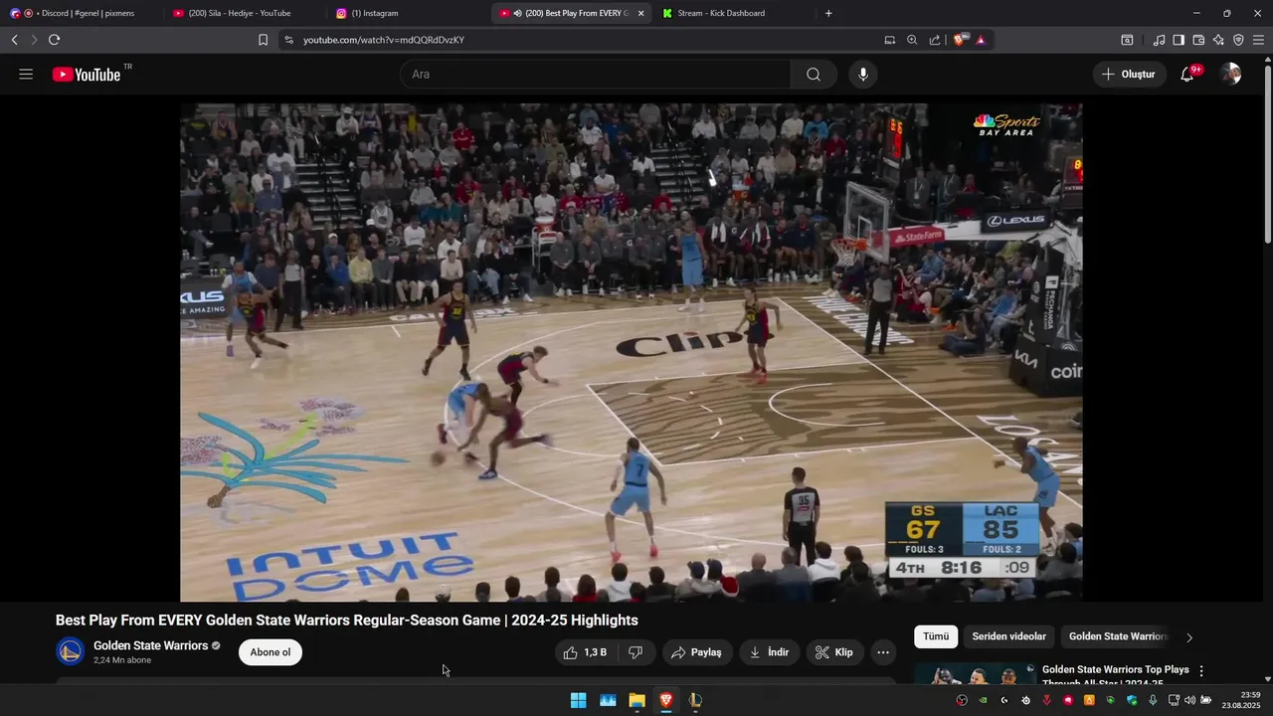Open the browser main menu
Viewport: 1273px width, 716px height.
click(1258, 40)
